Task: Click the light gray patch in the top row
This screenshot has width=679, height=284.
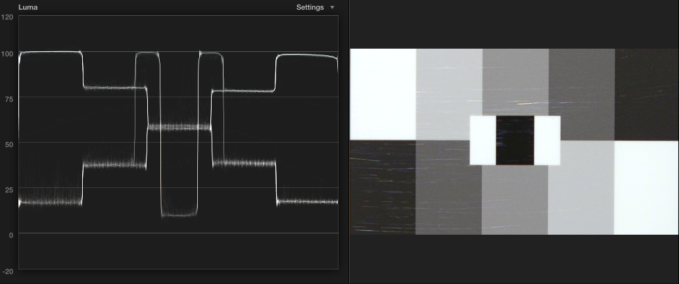Action: point(449,93)
